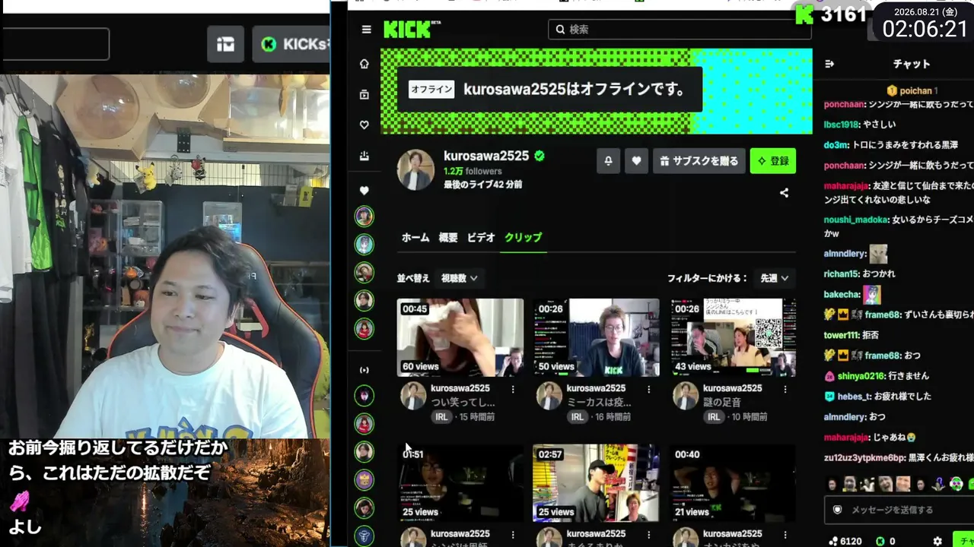This screenshot has height=547, width=974.
Task: Switch to the ビデオ tab
Action: [481, 238]
